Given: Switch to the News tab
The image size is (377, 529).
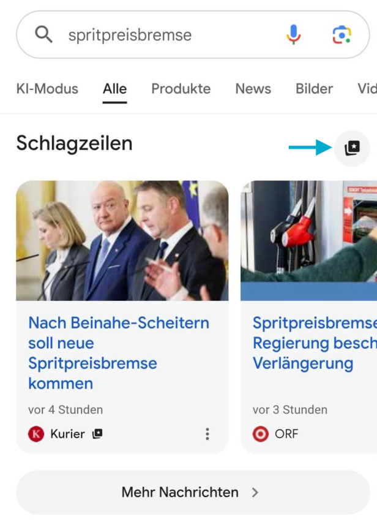Looking at the screenshot, I should point(252,89).
